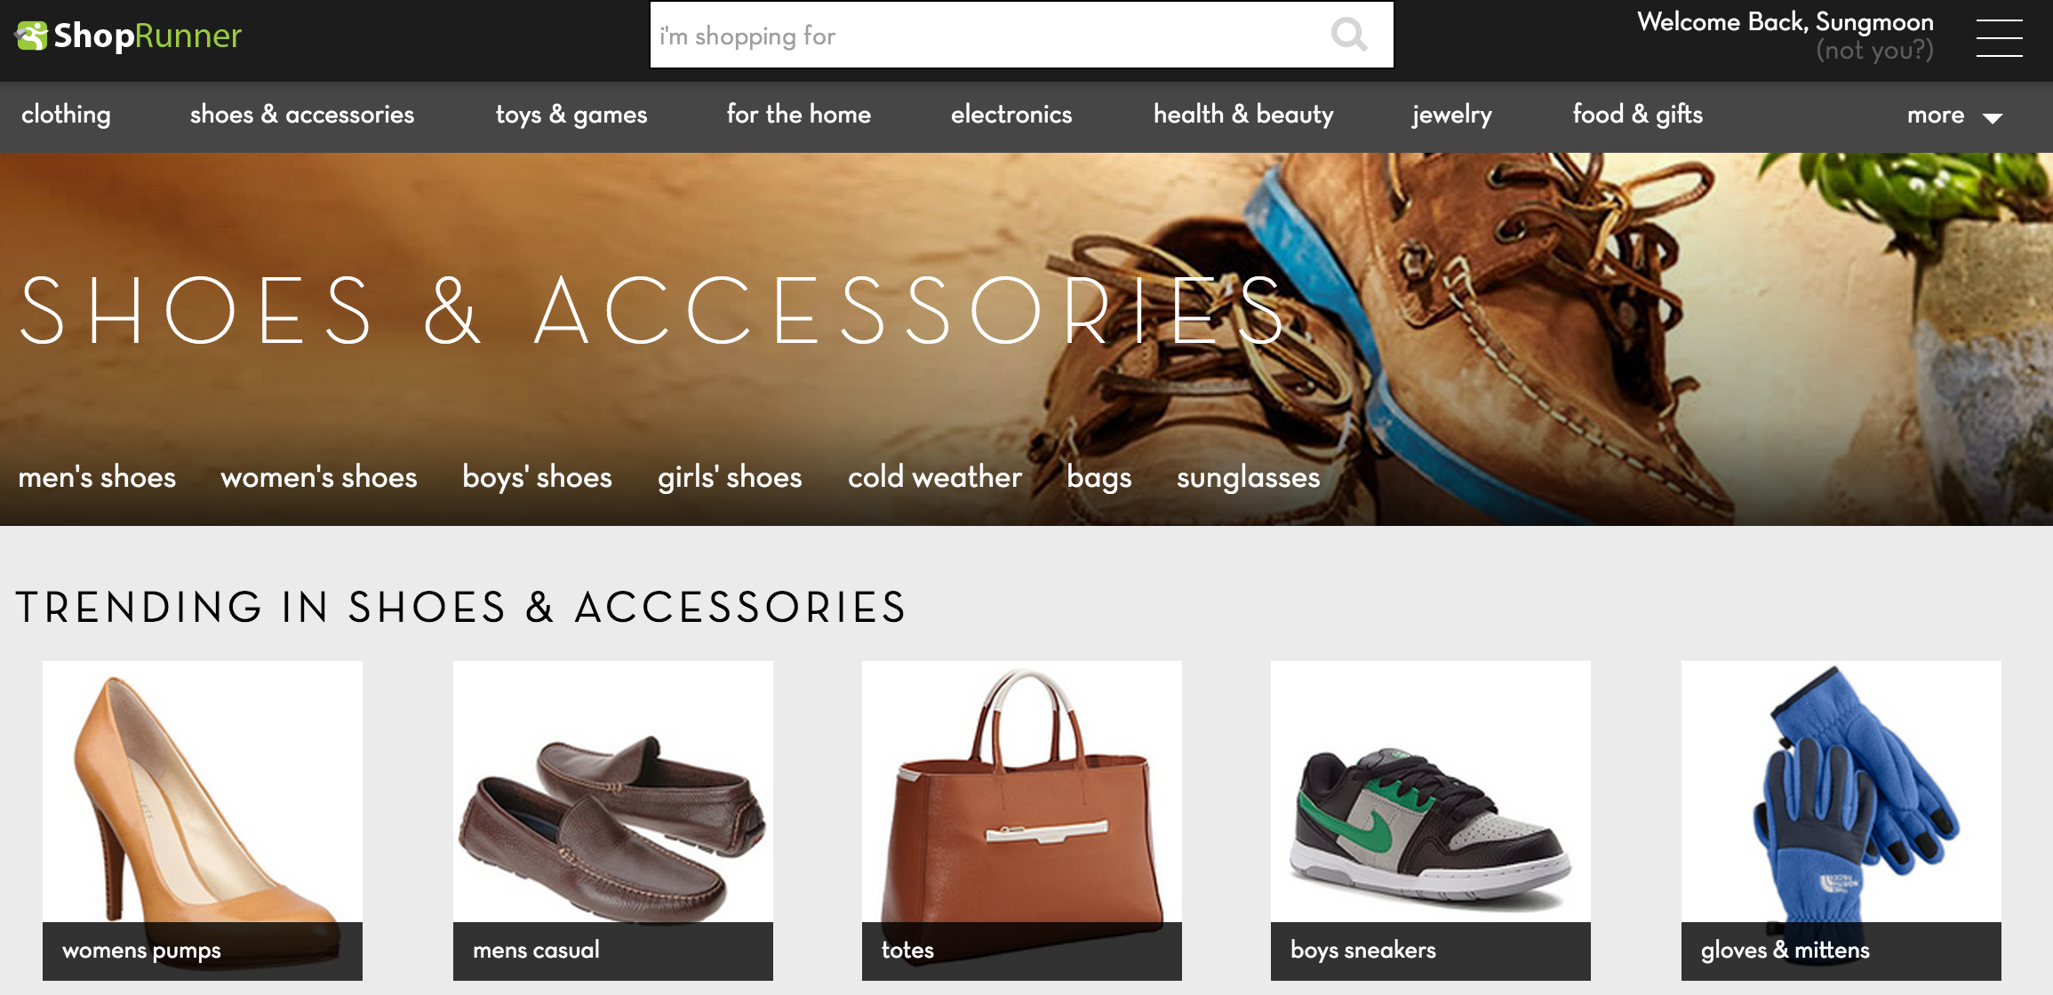2053x995 pixels.
Task: Click the ShopRunner logo
Action: 128,36
